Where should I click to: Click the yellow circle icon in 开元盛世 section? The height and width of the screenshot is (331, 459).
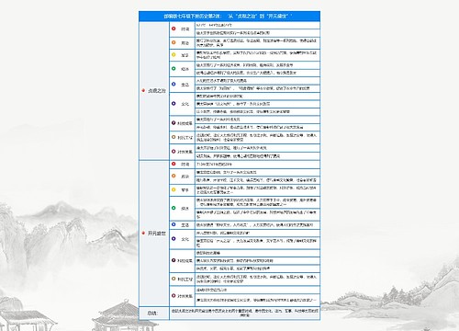pyautogui.click(x=174, y=189)
